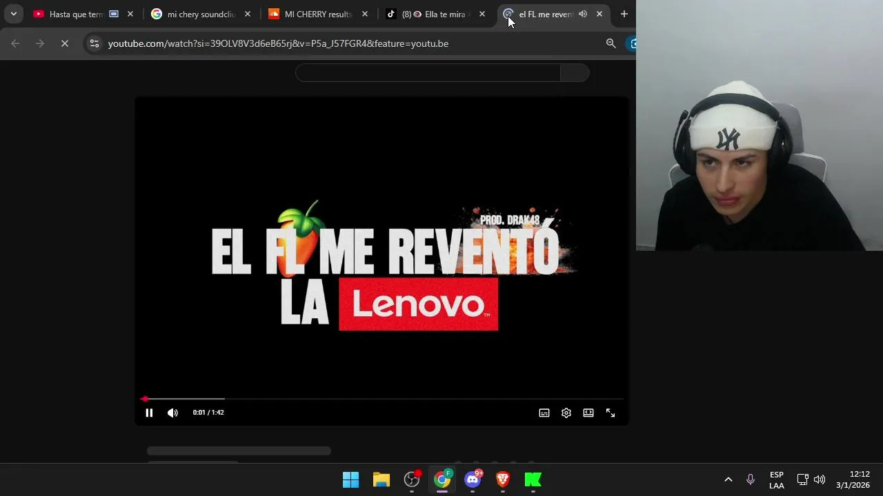Click the video time display 0:01 / 1:42
883x496 pixels.
(208, 413)
